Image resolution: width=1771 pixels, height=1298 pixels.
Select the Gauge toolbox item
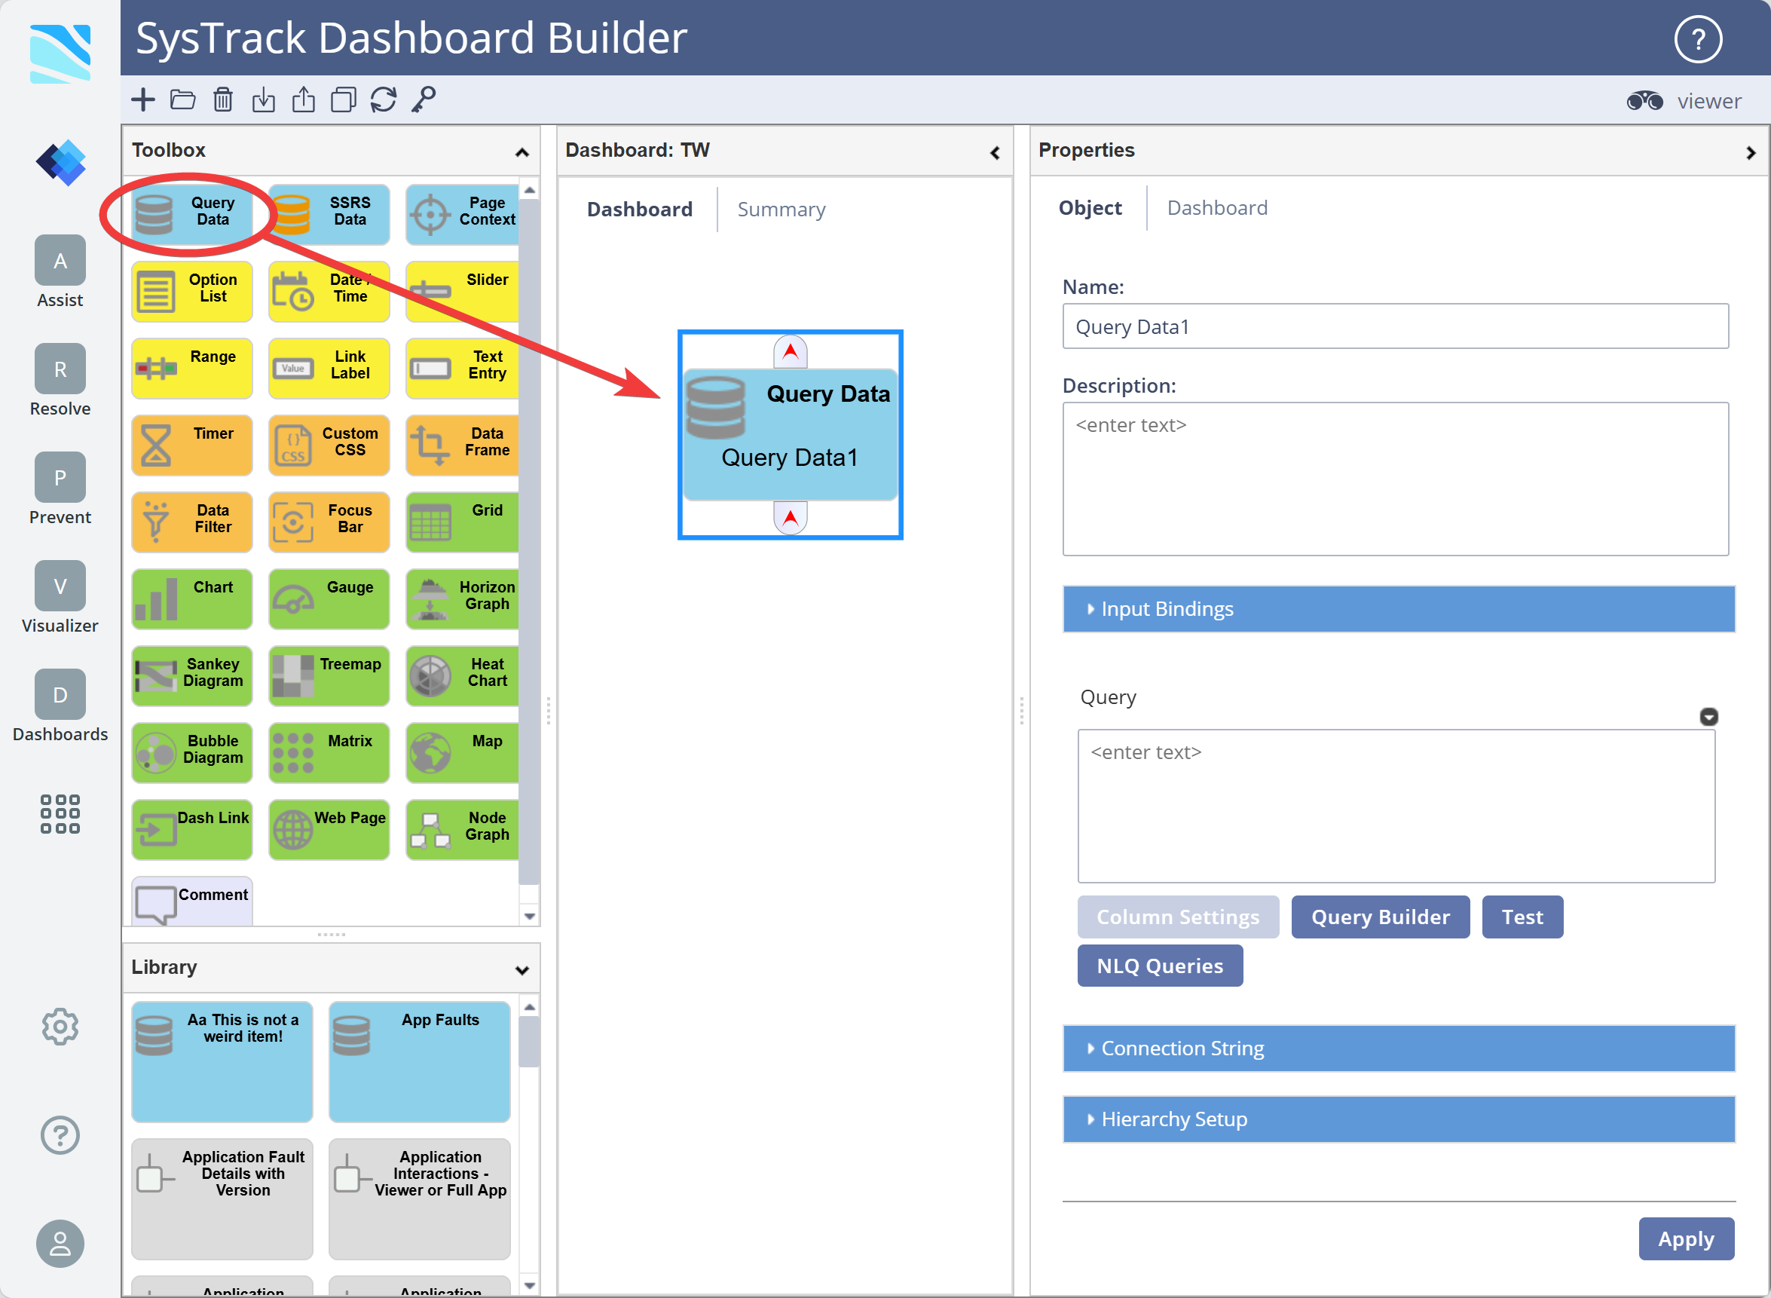pyautogui.click(x=329, y=598)
